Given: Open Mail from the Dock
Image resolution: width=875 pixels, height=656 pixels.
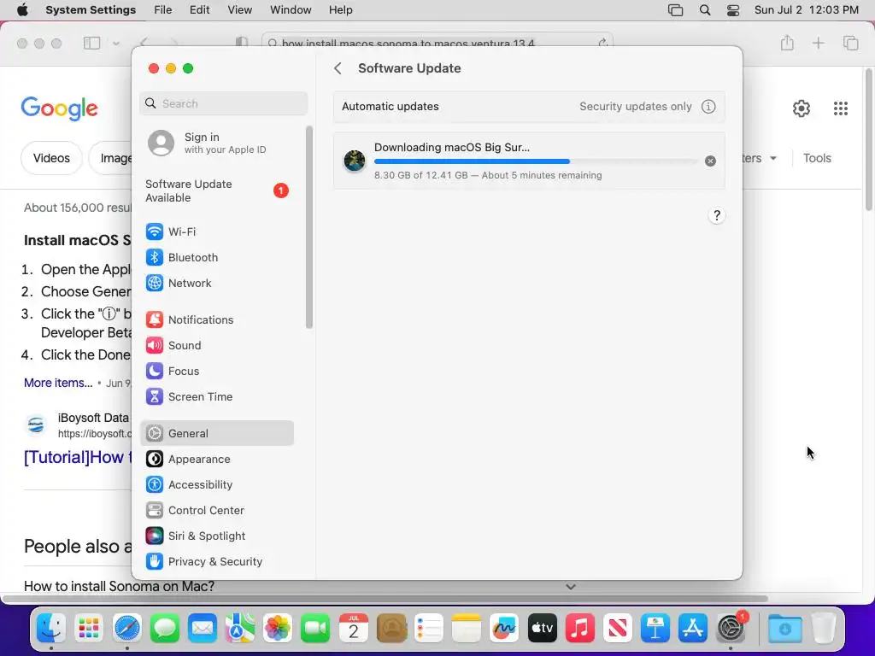Looking at the screenshot, I should coord(202,629).
